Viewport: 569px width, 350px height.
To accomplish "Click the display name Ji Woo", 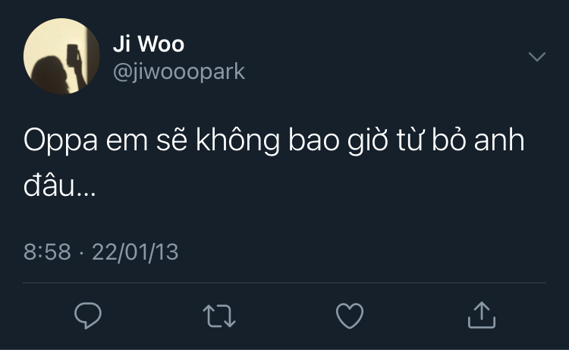I will tap(149, 44).
